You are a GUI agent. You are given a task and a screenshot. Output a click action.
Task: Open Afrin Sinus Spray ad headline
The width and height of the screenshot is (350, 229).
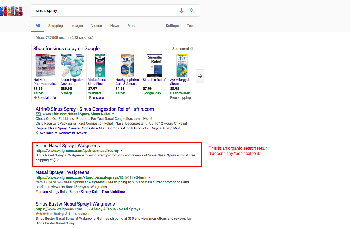tap(95, 109)
